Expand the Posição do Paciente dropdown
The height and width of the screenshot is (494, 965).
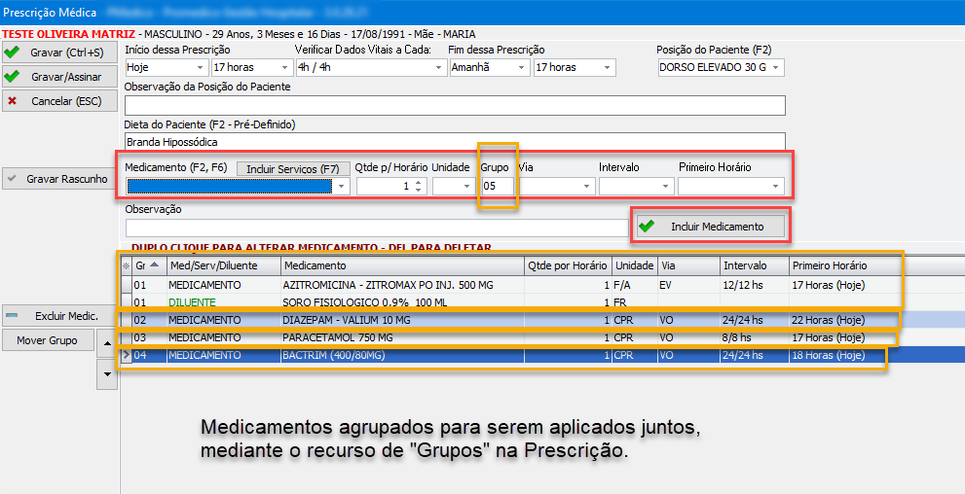(775, 68)
